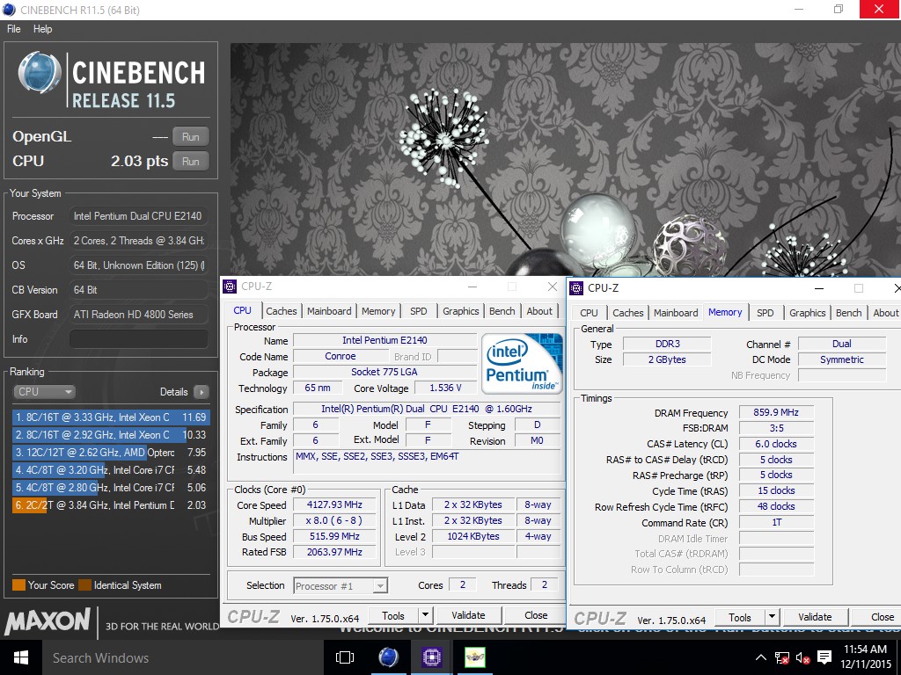Select CPU tab in left CPU-Z
The height and width of the screenshot is (675, 901).
pyautogui.click(x=243, y=310)
